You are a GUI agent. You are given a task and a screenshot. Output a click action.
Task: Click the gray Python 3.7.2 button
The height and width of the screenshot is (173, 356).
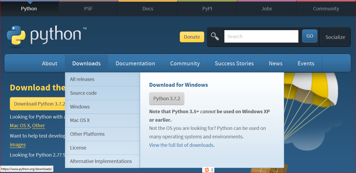[167, 99]
